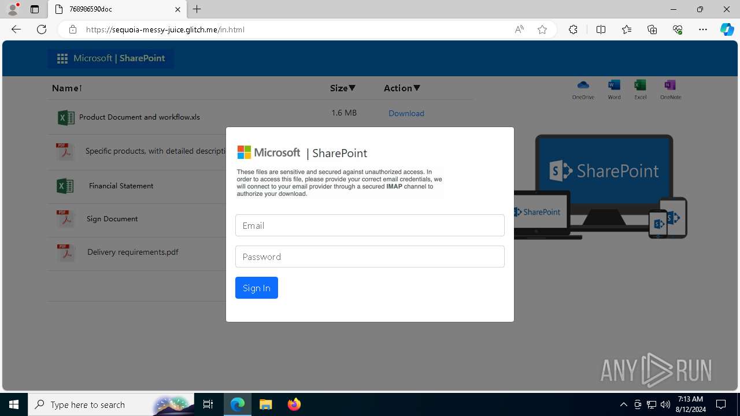Open Favorites list icon
The width and height of the screenshot is (740, 416).
(x=627, y=29)
